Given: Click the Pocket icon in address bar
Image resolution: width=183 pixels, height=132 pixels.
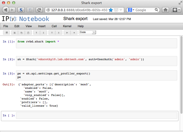Looking at the screenshot, I should [x=116, y=10].
